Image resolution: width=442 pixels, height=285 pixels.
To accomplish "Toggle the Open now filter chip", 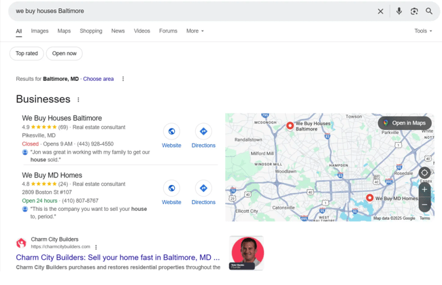I will [65, 54].
